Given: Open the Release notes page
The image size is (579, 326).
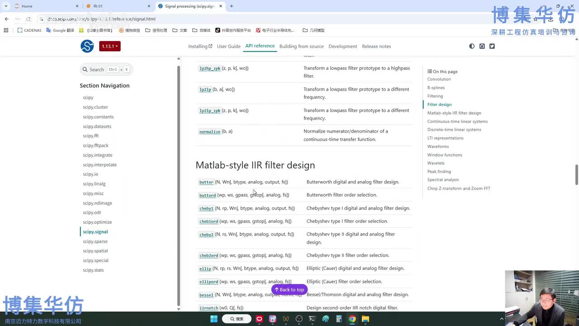Looking at the screenshot, I should click(x=376, y=46).
